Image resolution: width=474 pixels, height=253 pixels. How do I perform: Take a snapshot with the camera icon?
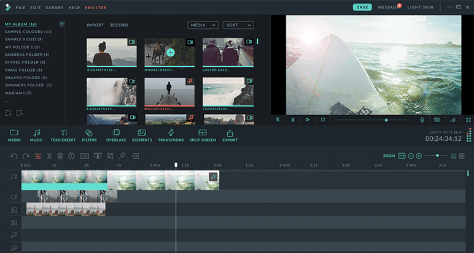[x=437, y=119]
